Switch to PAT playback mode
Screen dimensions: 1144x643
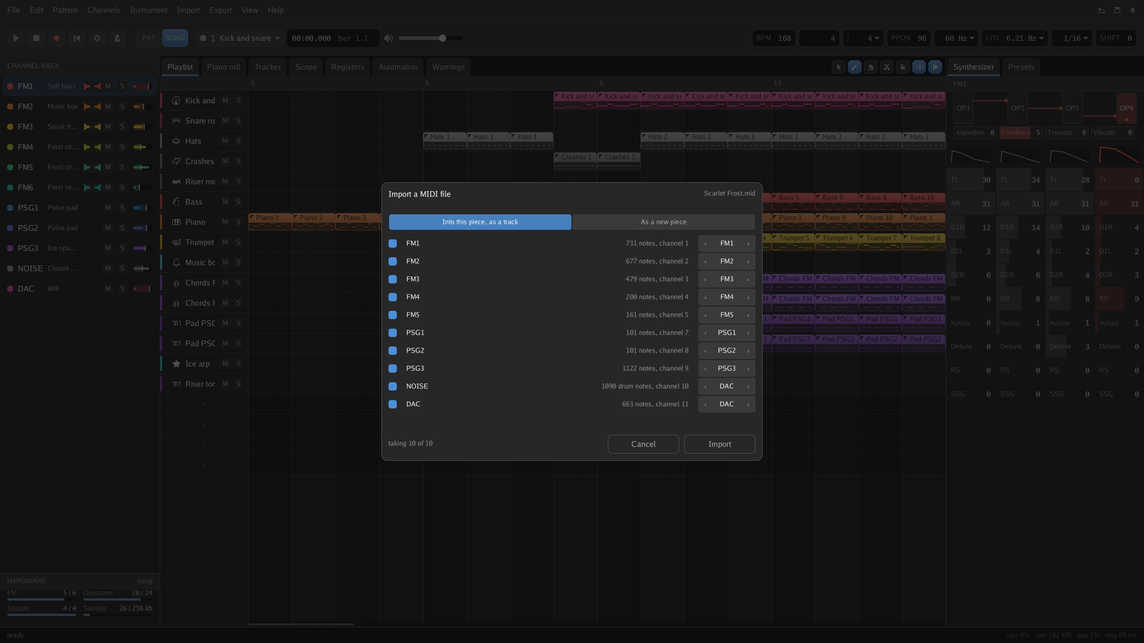[148, 38]
